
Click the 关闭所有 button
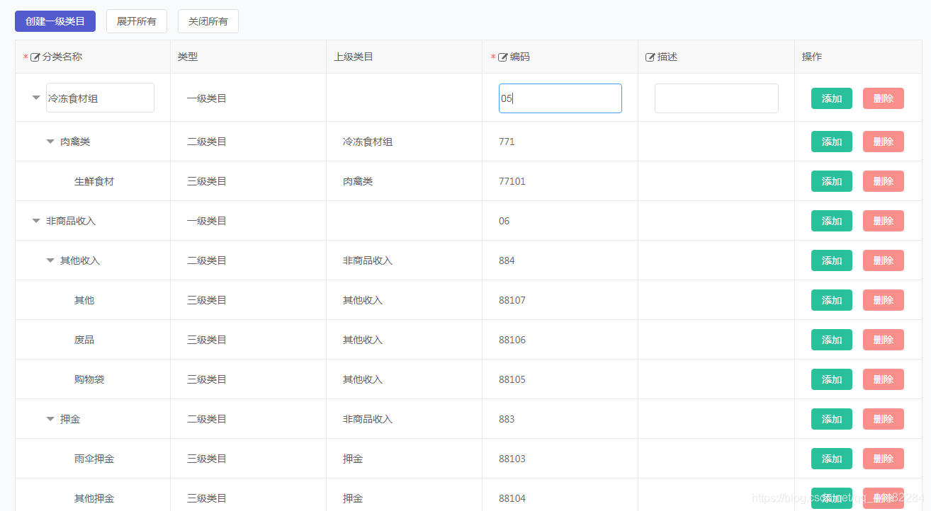tap(208, 21)
